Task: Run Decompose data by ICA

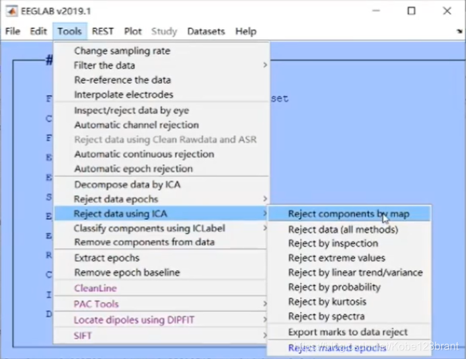Action: click(162, 185)
